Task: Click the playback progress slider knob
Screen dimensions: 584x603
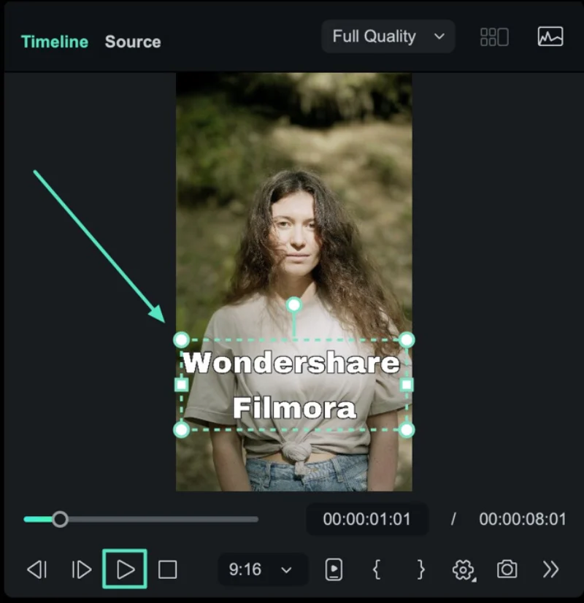Action: [x=60, y=519]
